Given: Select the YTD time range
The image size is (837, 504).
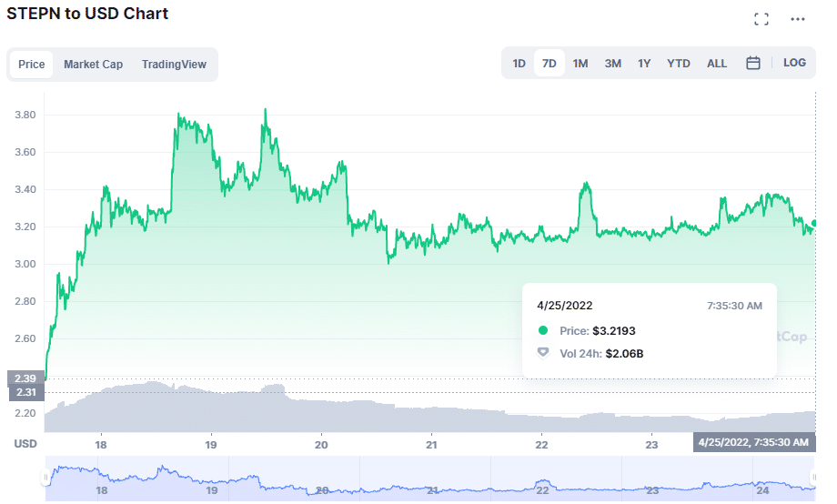Looking at the screenshot, I should point(679,64).
